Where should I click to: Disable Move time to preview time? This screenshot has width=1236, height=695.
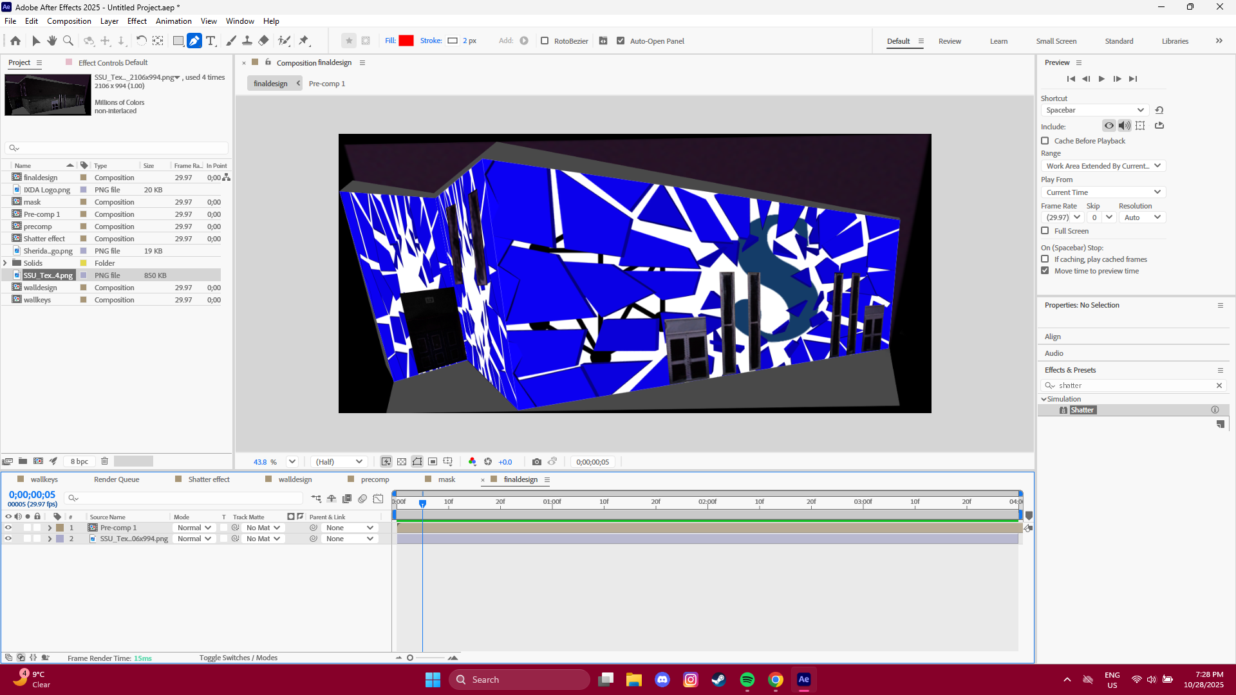click(x=1045, y=271)
